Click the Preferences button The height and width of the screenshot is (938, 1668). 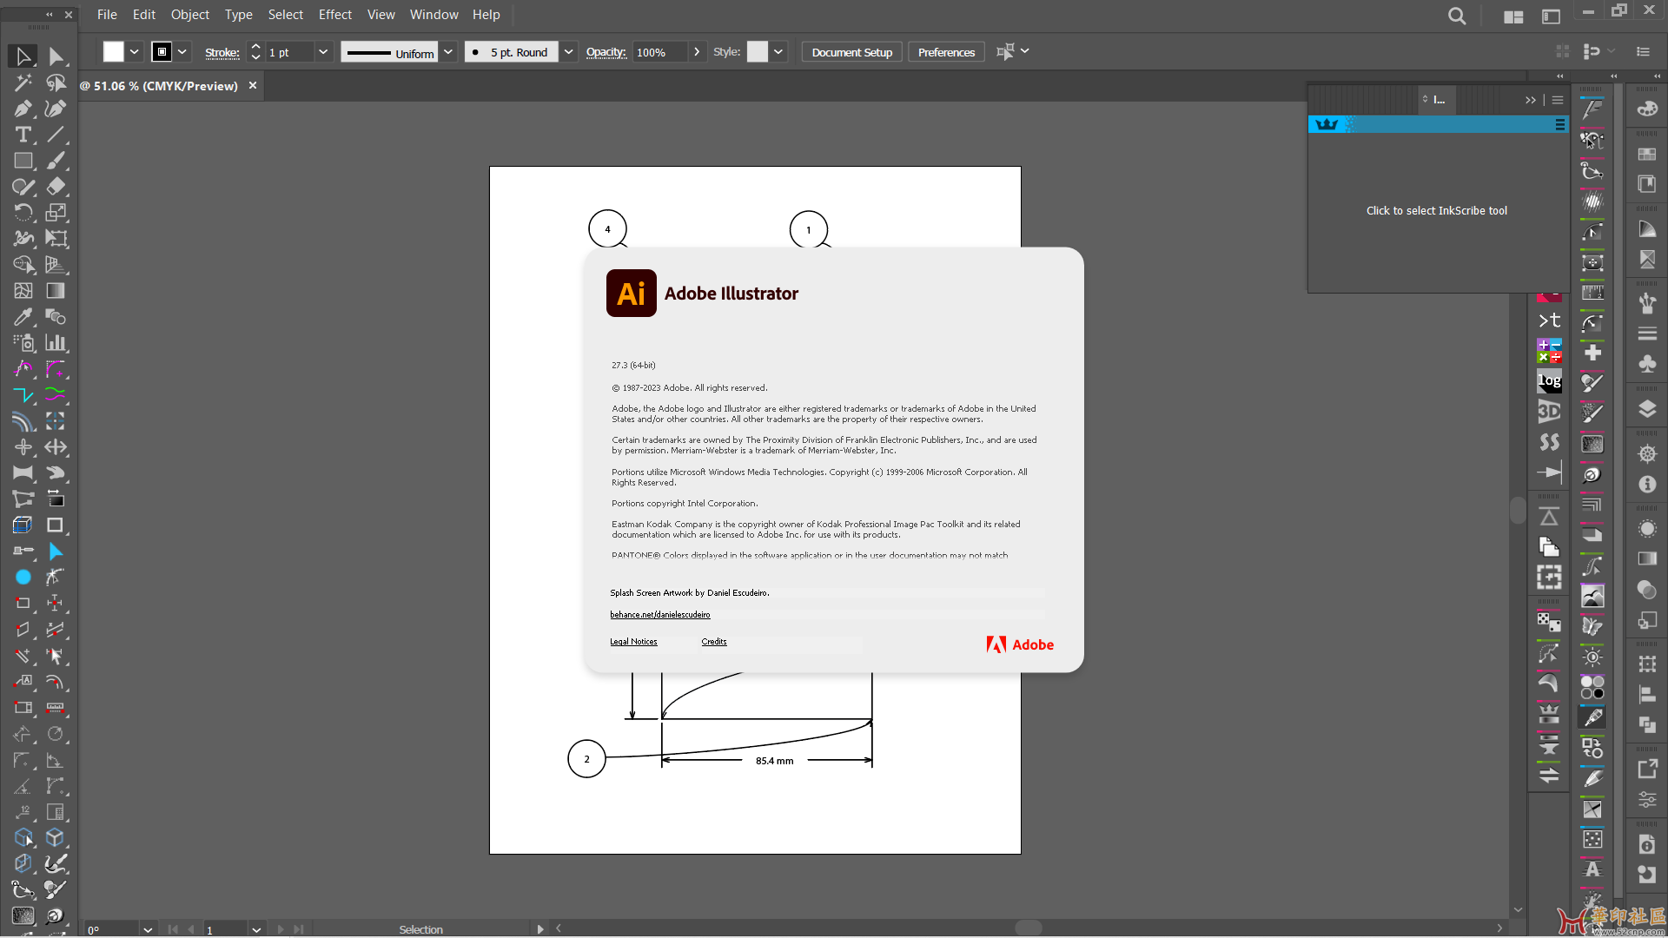tap(946, 52)
